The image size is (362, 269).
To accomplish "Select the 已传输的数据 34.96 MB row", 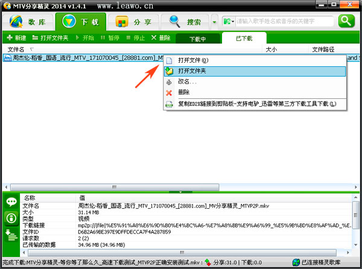I will (x=186, y=244).
